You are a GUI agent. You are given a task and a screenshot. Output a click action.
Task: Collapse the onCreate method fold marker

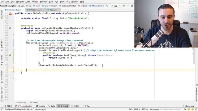coord(14,28)
